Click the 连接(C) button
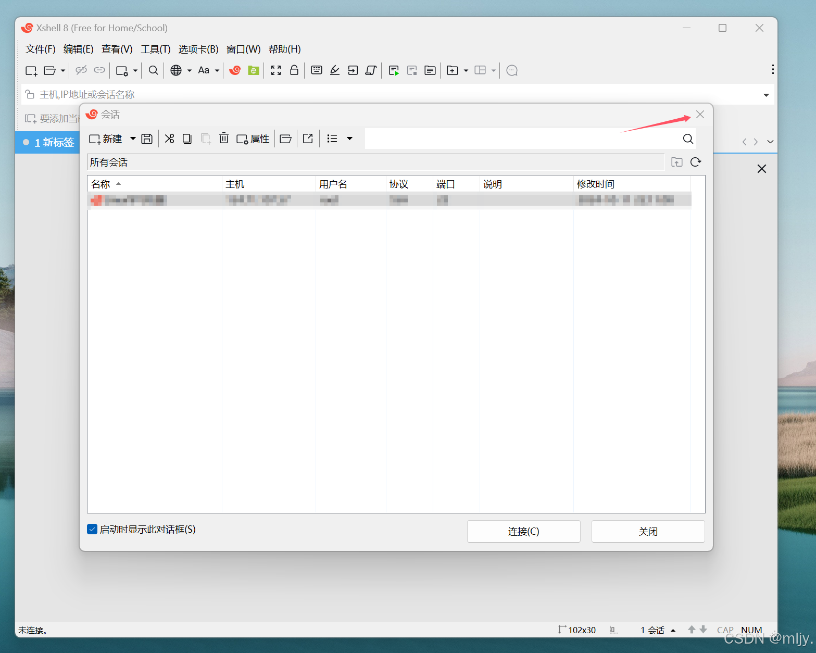This screenshot has height=653, width=816. click(524, 531)
